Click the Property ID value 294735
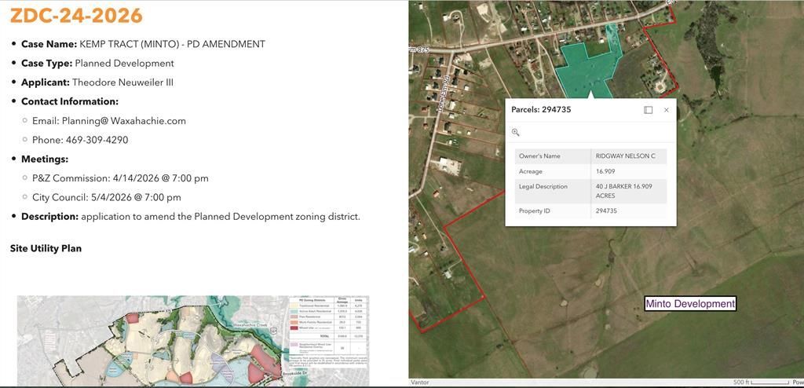This screenshot has height=388, width=804. 606,211
